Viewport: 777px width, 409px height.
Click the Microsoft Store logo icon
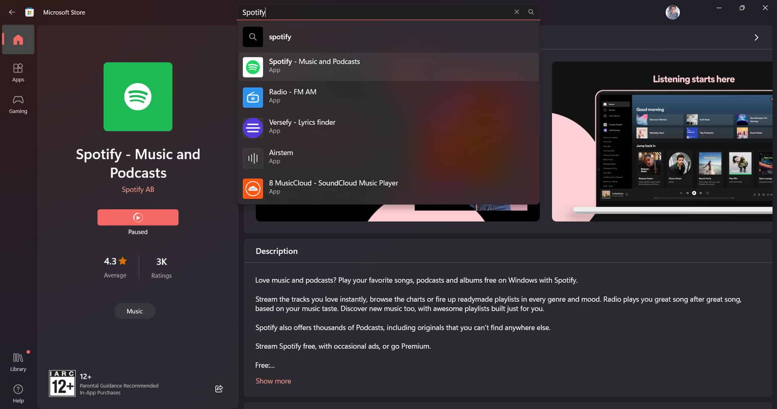[30, 12]
